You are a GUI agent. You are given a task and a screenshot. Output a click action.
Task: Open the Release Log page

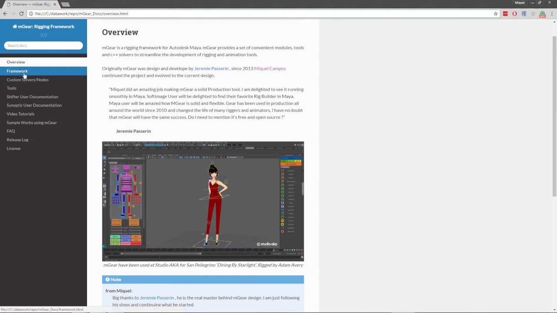(44, 140)
